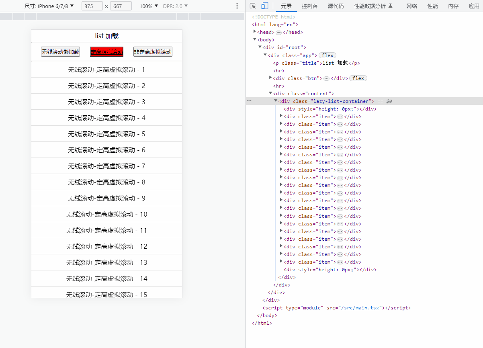The width and height of the screenshot is (483, 348).
Task: Click the list 加载 page title
Action: [x=106, y=36]
